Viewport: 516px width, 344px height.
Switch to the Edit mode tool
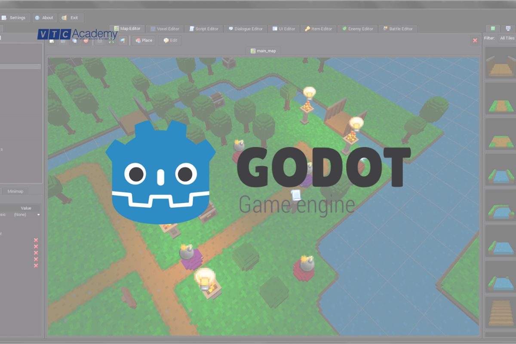[170, 40]
